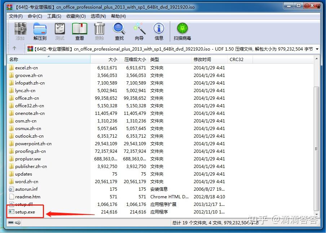Select the infopath.zh-cn row
The height and width of the screenshot is (233, 326).
[160, 83]
